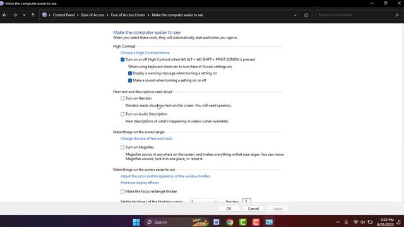Open blinking cursor thickness dropdown
The width and height of the screenshot is (404, 227).
tap(204, 201)
